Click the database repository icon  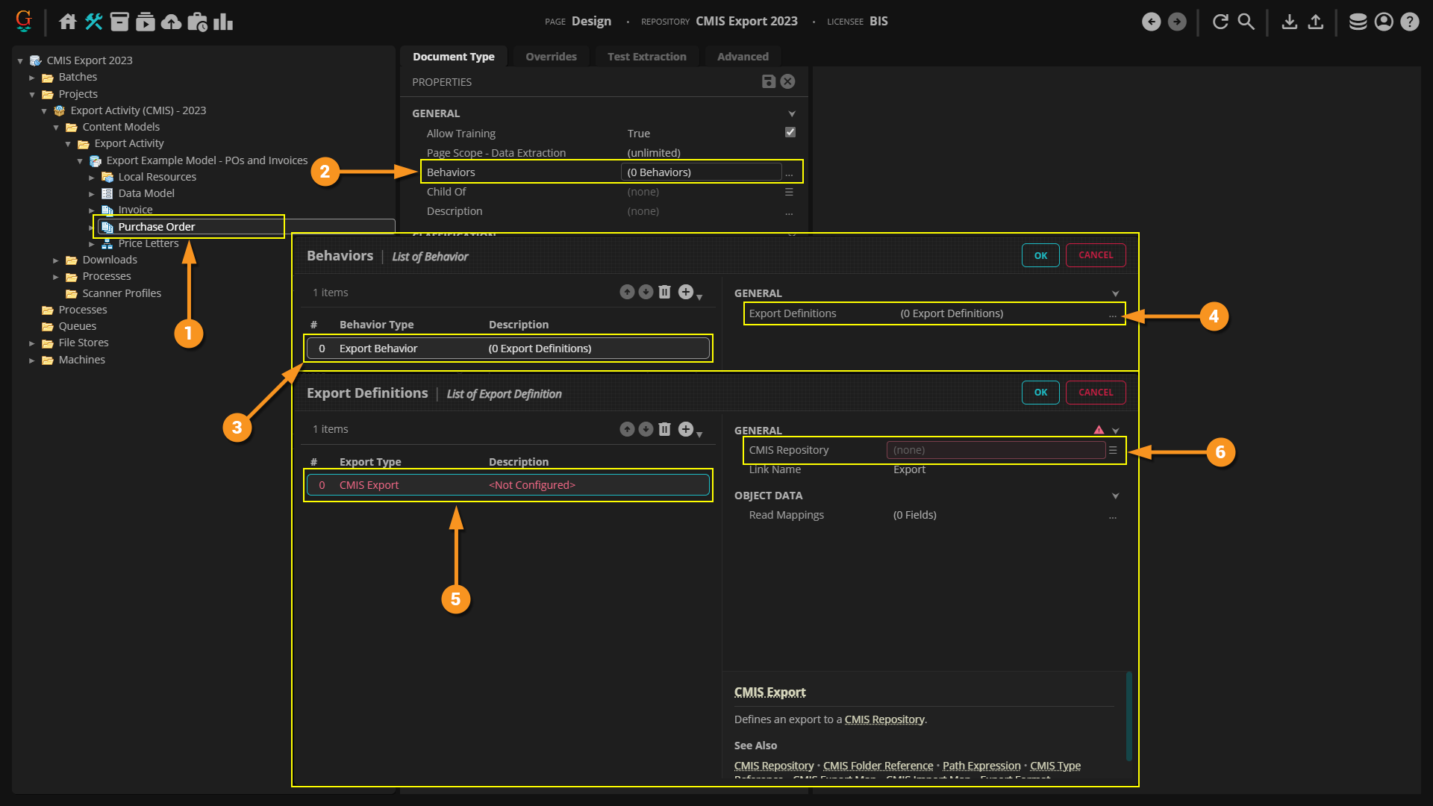[x=1358, y=22]
